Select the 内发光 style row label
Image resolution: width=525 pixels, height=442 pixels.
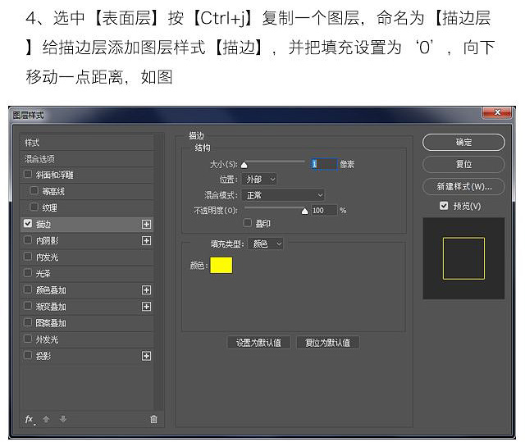[x=47, y=257]
